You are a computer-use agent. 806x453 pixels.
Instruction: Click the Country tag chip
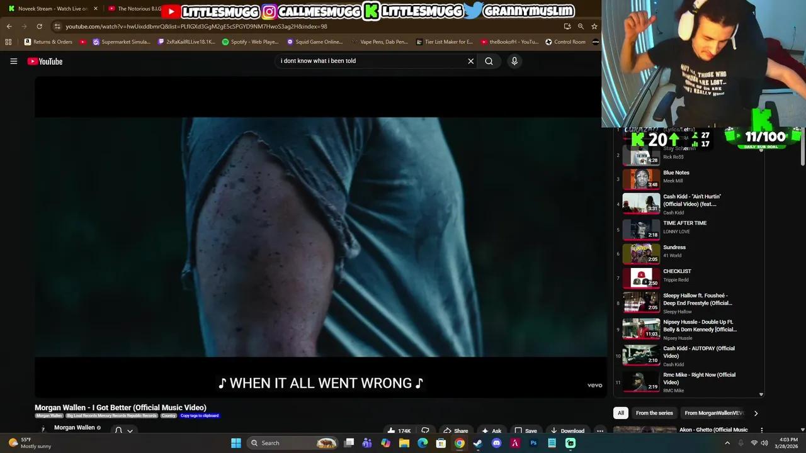coord(168,416)
